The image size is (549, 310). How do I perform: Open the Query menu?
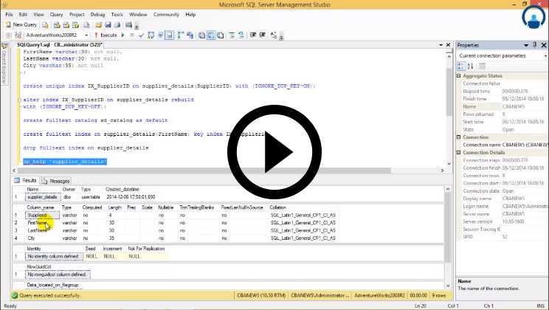[56, 14]
